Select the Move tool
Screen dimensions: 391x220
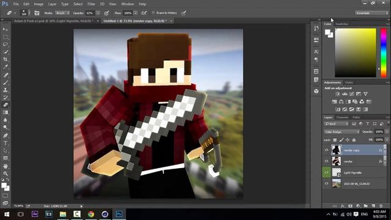[5, 29]
